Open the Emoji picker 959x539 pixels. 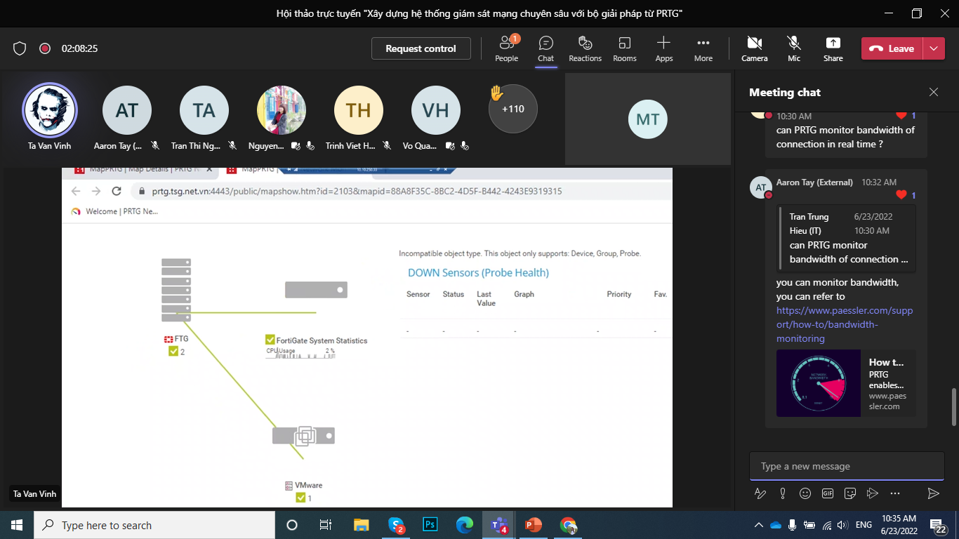click(805, 493)
